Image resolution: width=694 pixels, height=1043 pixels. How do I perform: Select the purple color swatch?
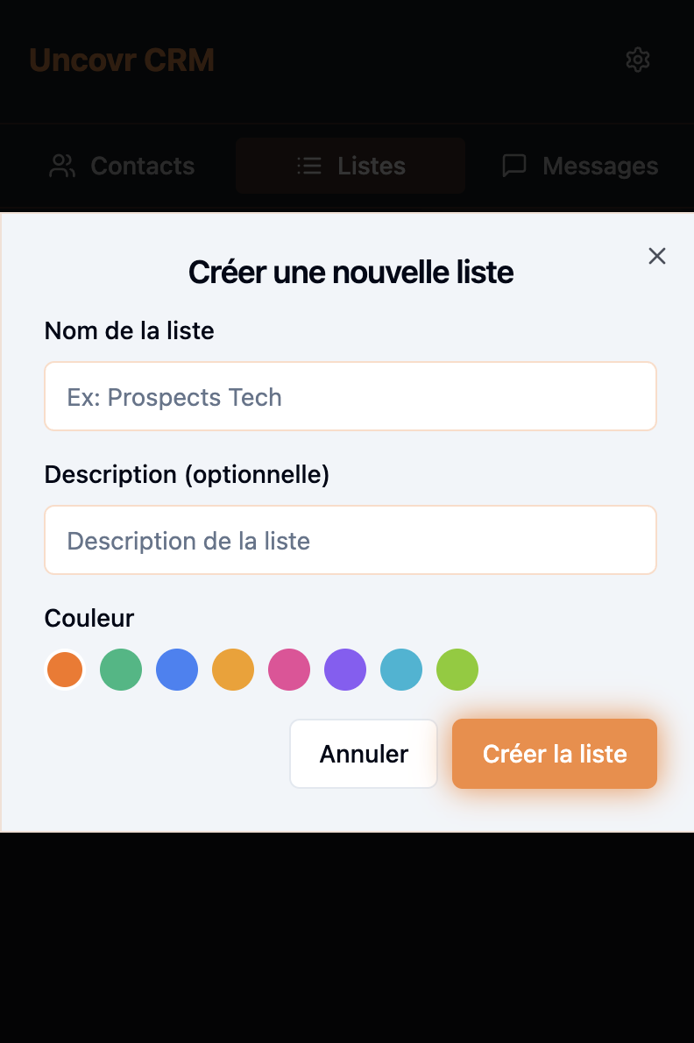pos(345,670)
